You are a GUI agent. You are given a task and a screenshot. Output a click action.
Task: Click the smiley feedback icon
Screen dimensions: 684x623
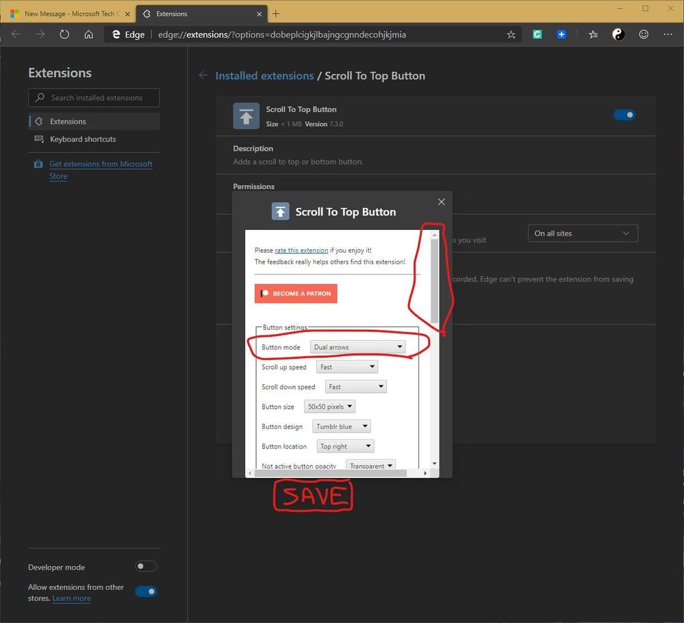[x=644, y=34]
